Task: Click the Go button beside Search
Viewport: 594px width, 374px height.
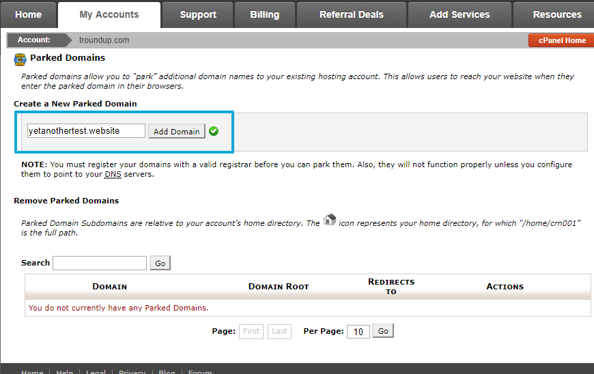Action: [160, 263]
